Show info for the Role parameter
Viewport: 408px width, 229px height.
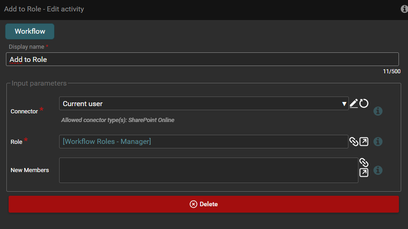[378, 142]
